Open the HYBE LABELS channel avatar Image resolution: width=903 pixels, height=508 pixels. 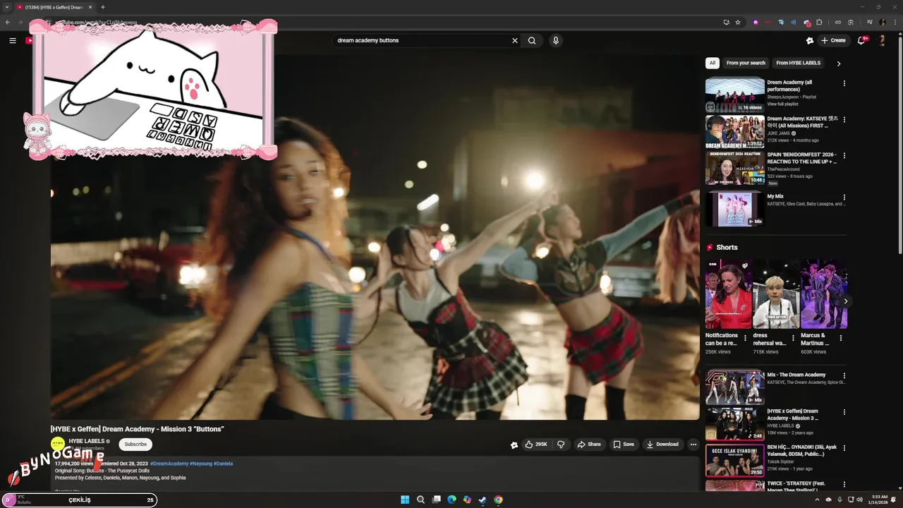tap(58, 444)
